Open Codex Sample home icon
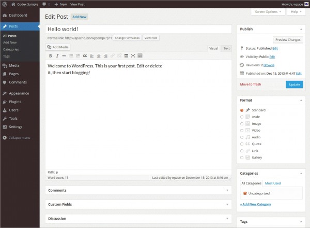The height and width of the screenshot is (228, 310). (x=13, y=4)
